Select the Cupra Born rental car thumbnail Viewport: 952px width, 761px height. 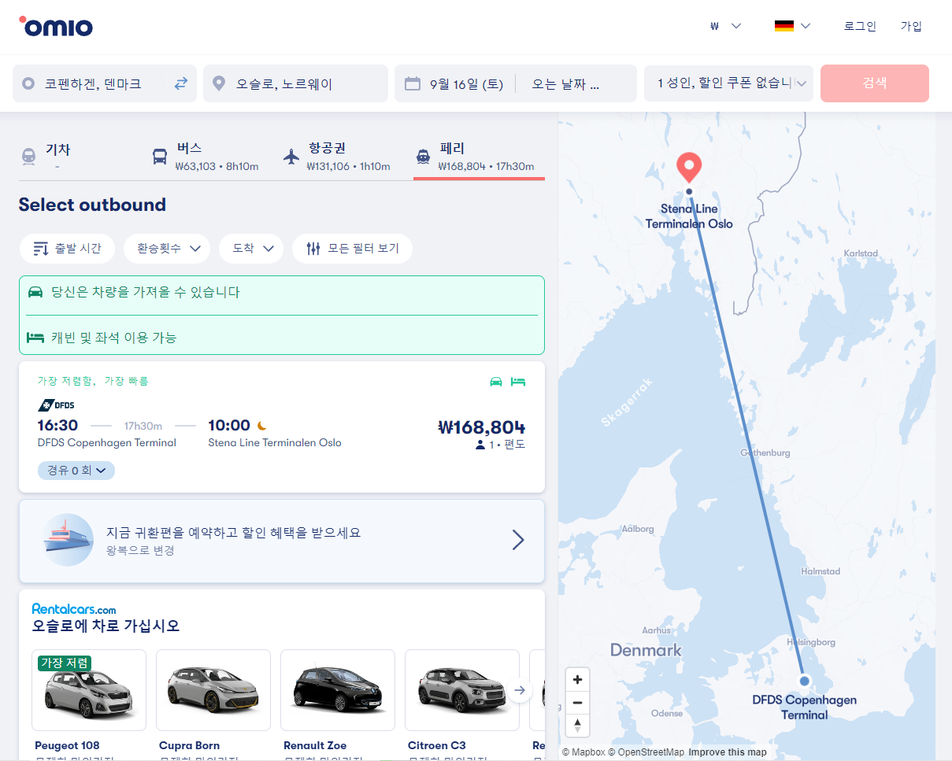(213, 690)
